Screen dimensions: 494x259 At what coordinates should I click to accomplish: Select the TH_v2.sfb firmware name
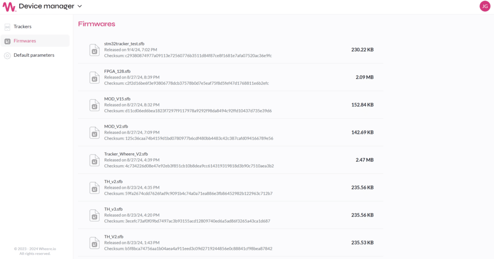[x=113, y=181]
